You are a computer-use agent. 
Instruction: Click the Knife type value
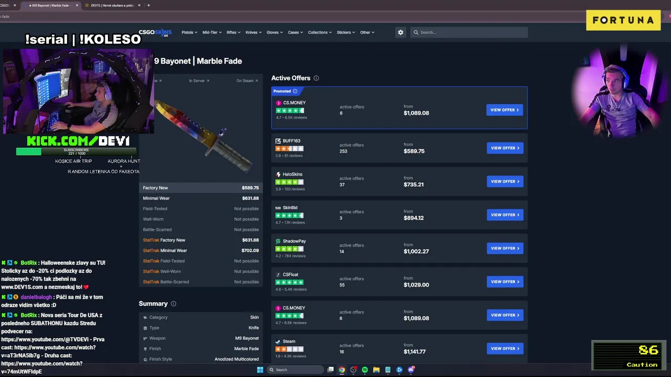[x=254, y=328]
